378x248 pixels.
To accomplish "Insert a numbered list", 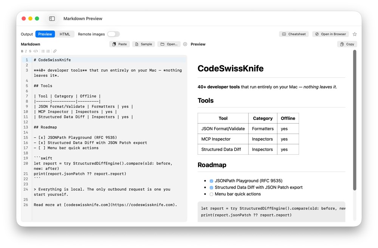I will [48, 51].
